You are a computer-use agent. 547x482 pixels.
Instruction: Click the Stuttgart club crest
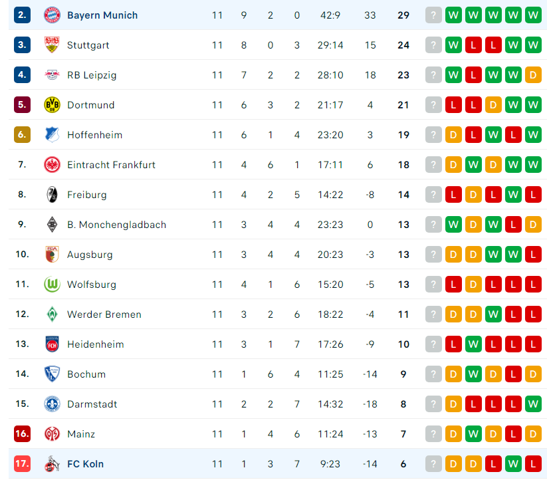[x=52, y=45]
